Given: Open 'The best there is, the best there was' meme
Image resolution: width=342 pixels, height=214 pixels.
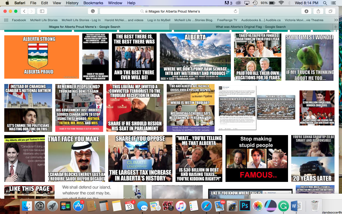Looking at the screenshot, I should (134, 57).
